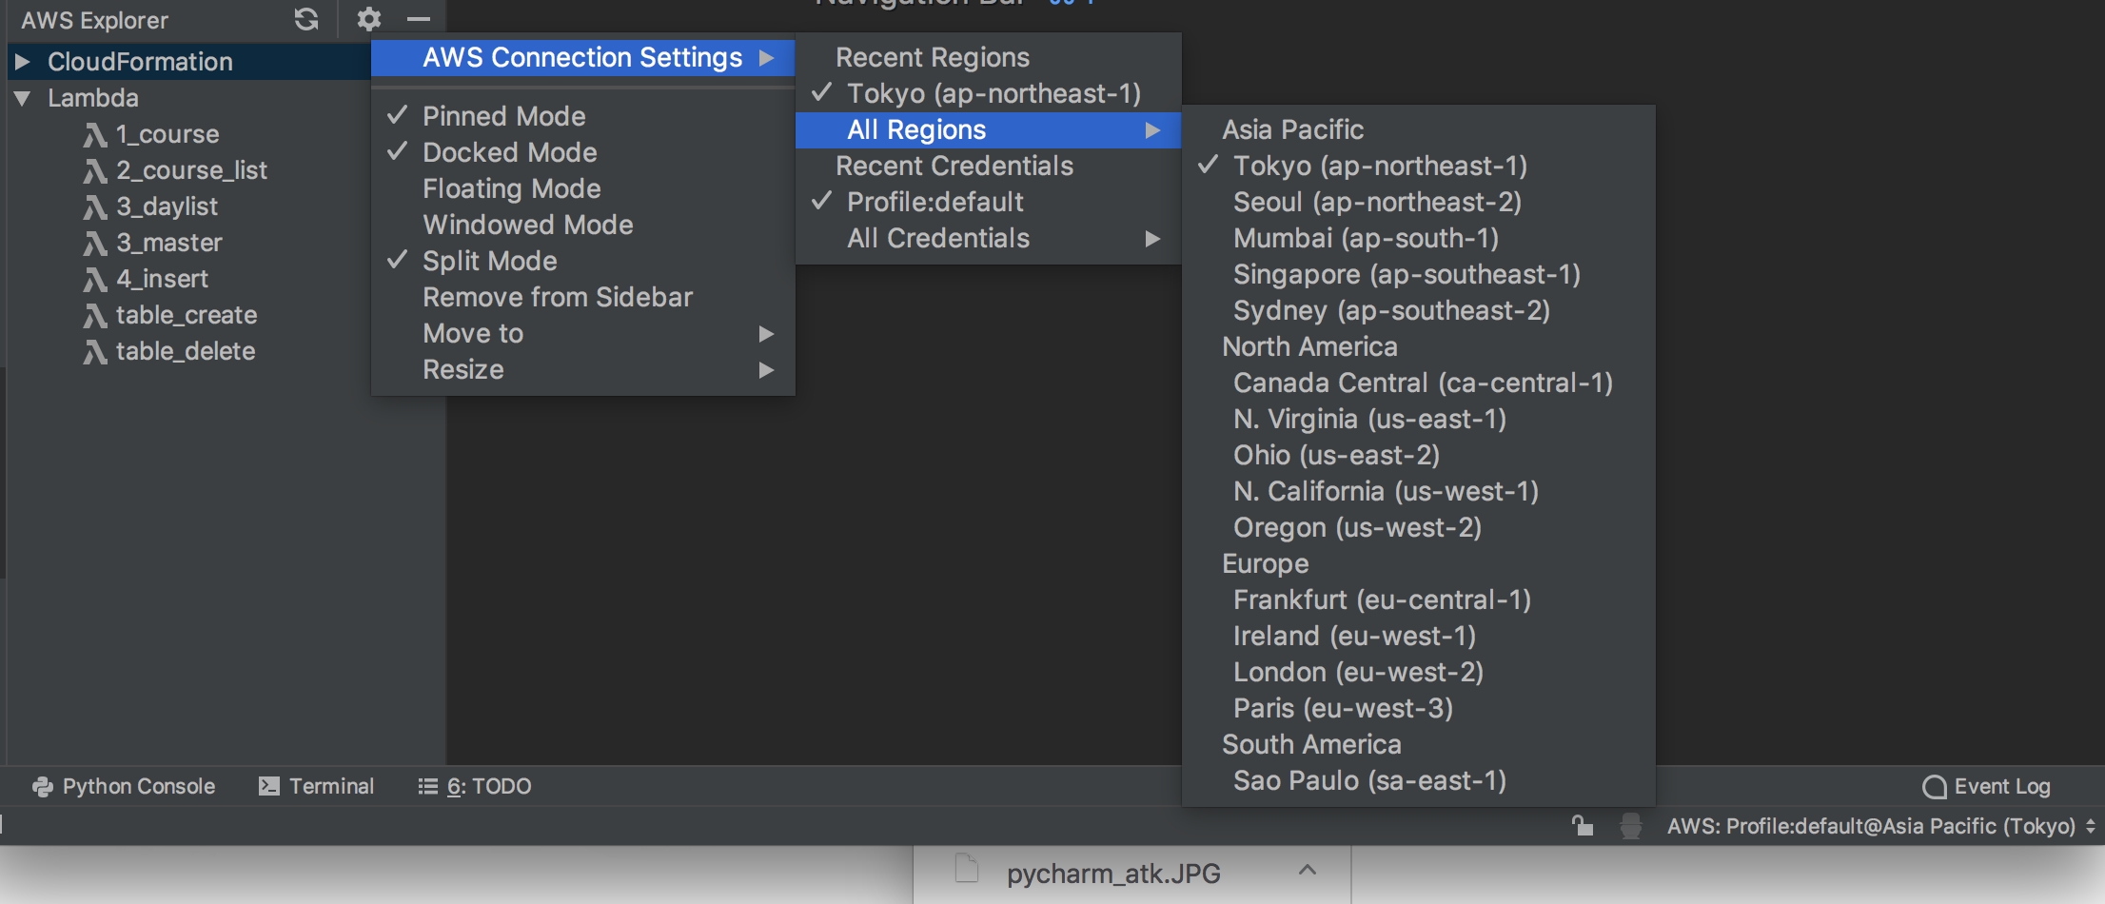Click the lambda icon beside 3_daylist
The image size is (2105, 904).
[94, 207]
